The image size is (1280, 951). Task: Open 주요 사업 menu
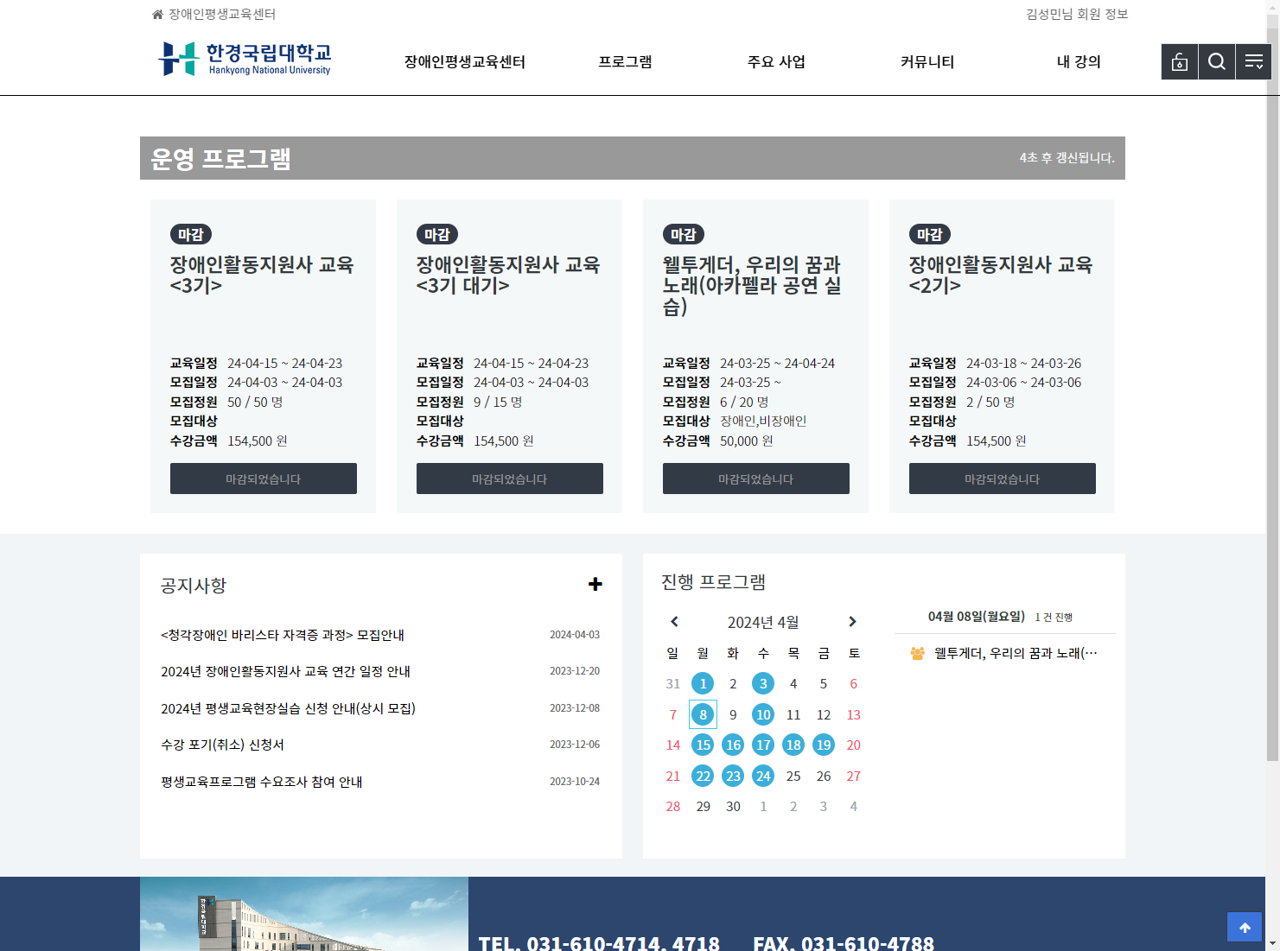coord(776,61)
